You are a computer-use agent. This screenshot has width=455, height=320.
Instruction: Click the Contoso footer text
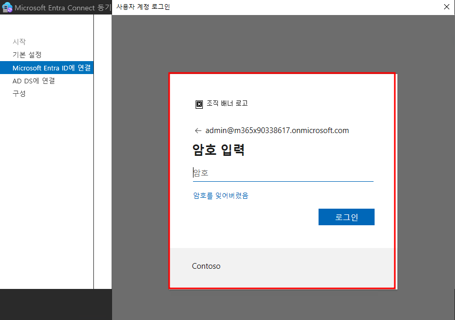click(x=206, y=266)
